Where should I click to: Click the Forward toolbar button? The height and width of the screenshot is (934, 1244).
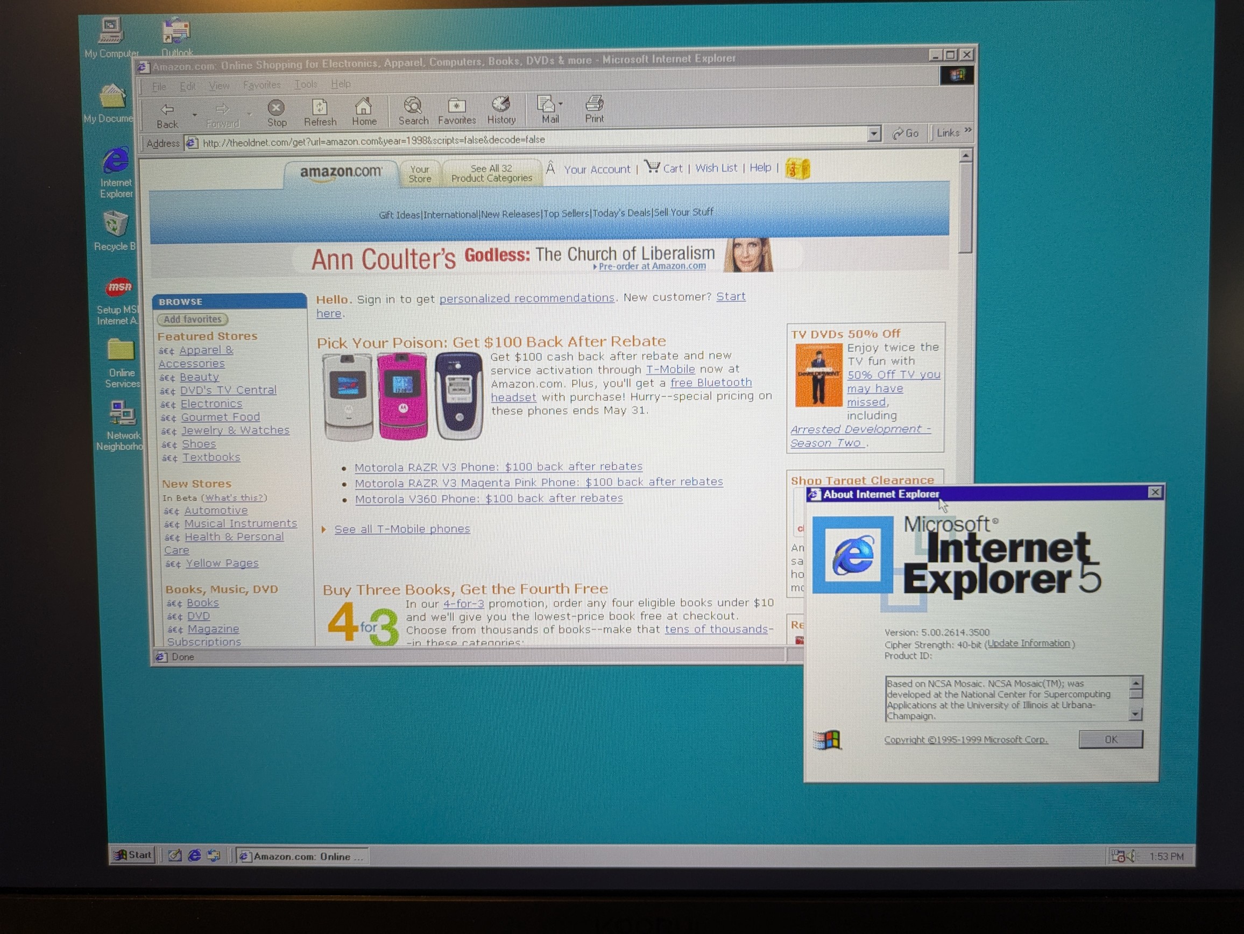223,115
